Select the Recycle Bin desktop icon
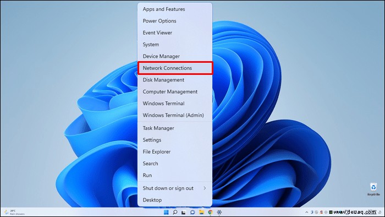This screenshot has height=217, width=385. click(373, 189)
